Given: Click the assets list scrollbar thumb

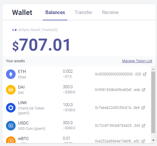Looking at the screenshot, I should click(153, 102).
